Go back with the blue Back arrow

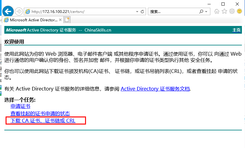coord(8,11)
